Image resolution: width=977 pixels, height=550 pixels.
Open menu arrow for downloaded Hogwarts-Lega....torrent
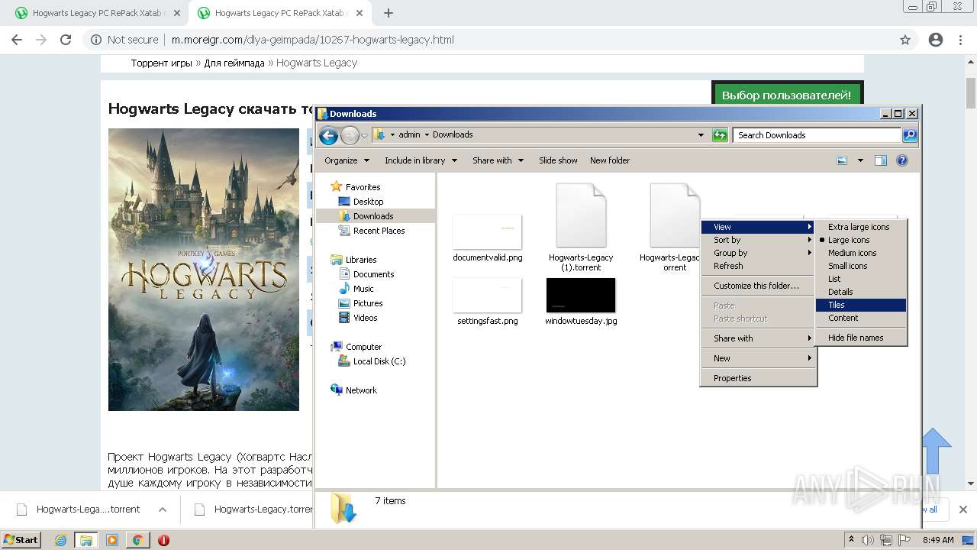(162, 510)
